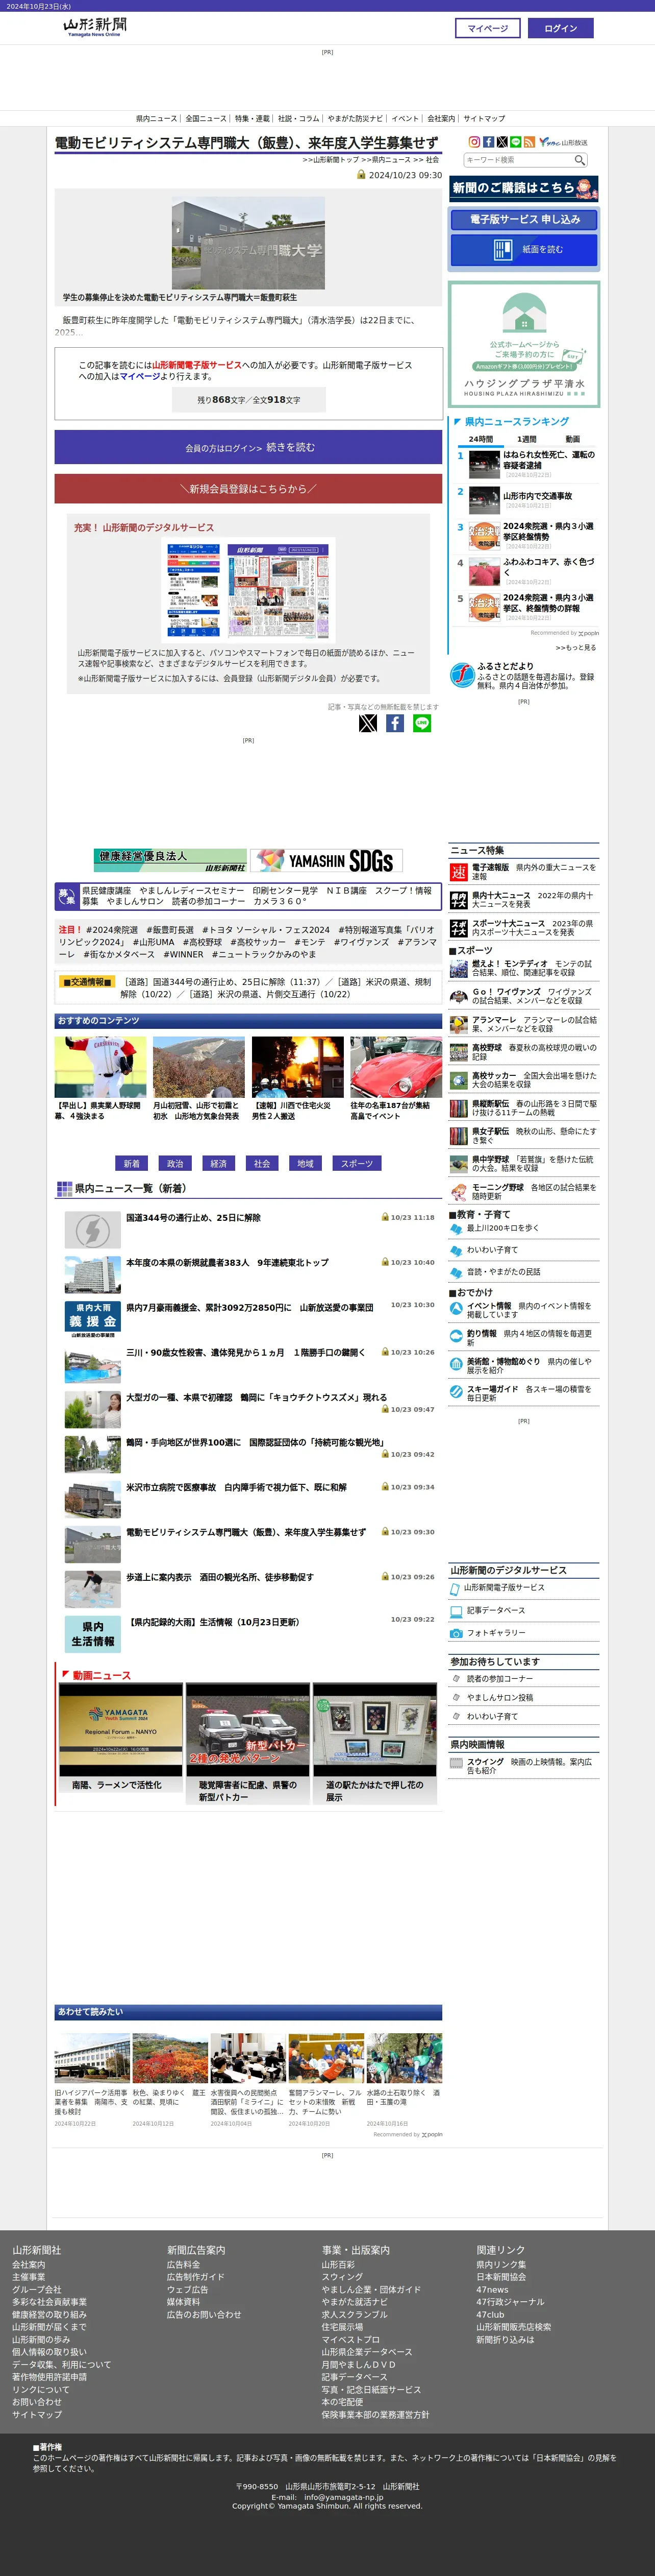Click the ログイン button in the header
This screenshot has height=2576, width=655.
[560, 28]
